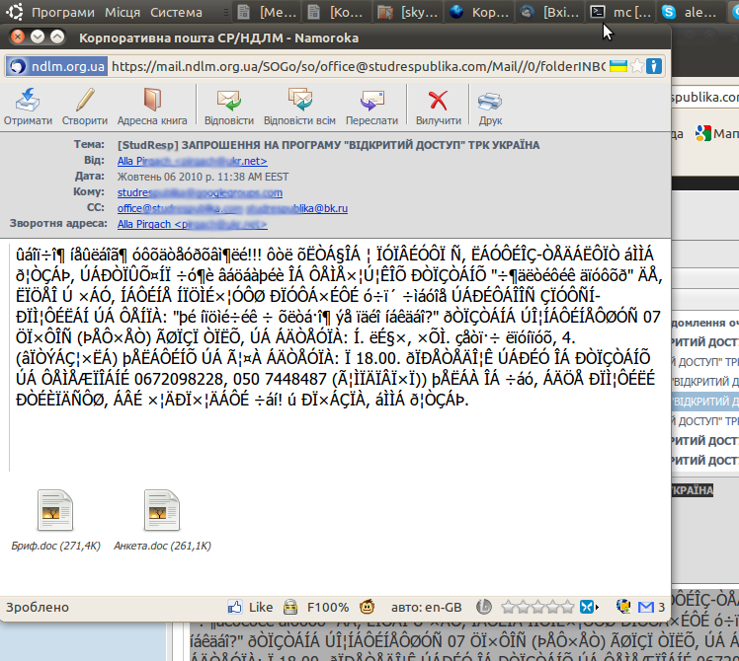Click the ndlm.org.ua site identity button
Image resolution: width=739 pixels, height=661 pixels.
57,66
